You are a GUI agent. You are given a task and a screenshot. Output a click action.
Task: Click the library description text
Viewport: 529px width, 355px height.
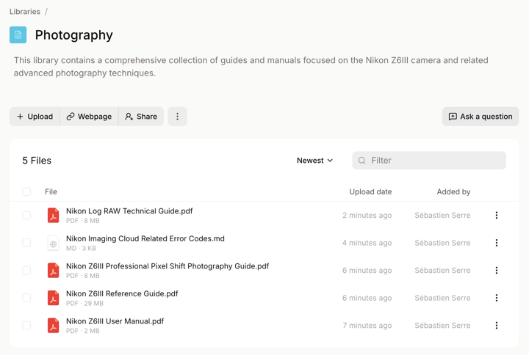pos(251,67)
